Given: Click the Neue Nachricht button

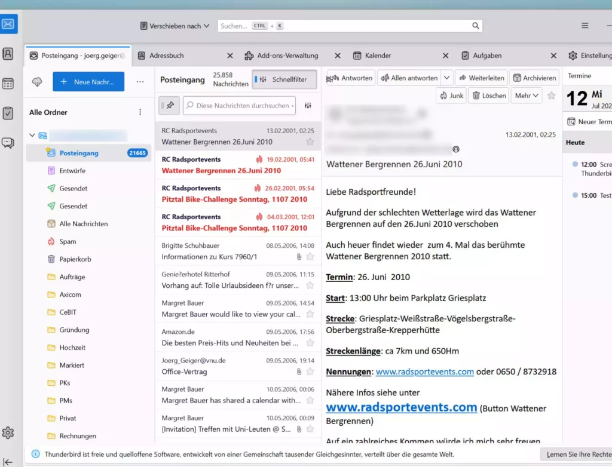Looking at the screenshot, I should tap(88, 82).
